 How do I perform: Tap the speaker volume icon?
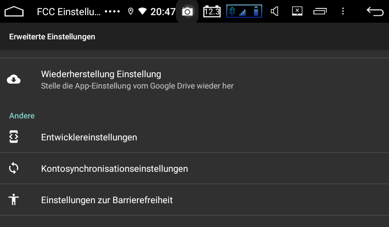tap(274, 11)
